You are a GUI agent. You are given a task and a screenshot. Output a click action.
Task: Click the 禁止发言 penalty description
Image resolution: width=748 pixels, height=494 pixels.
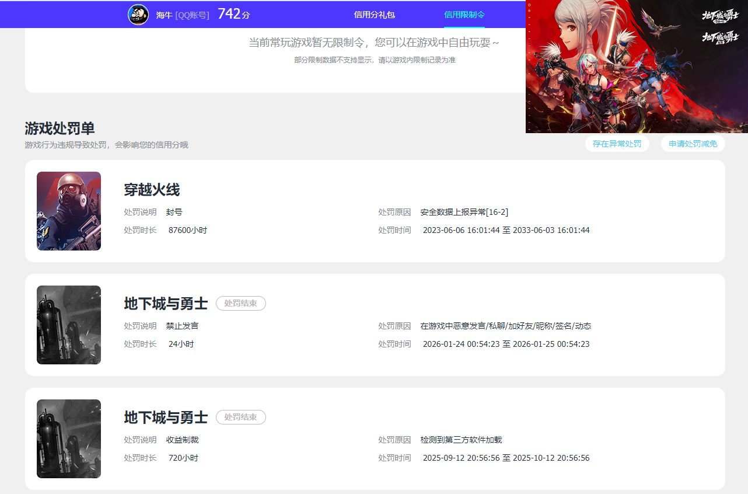coord(182,326)
